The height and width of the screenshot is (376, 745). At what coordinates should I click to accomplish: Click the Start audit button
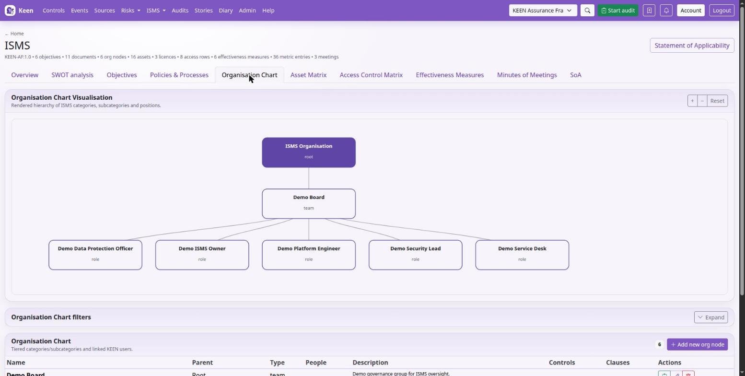pos(618,11)
